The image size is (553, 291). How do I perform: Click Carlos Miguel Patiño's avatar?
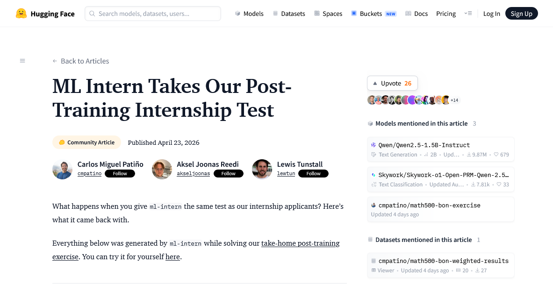pos(62,169)
